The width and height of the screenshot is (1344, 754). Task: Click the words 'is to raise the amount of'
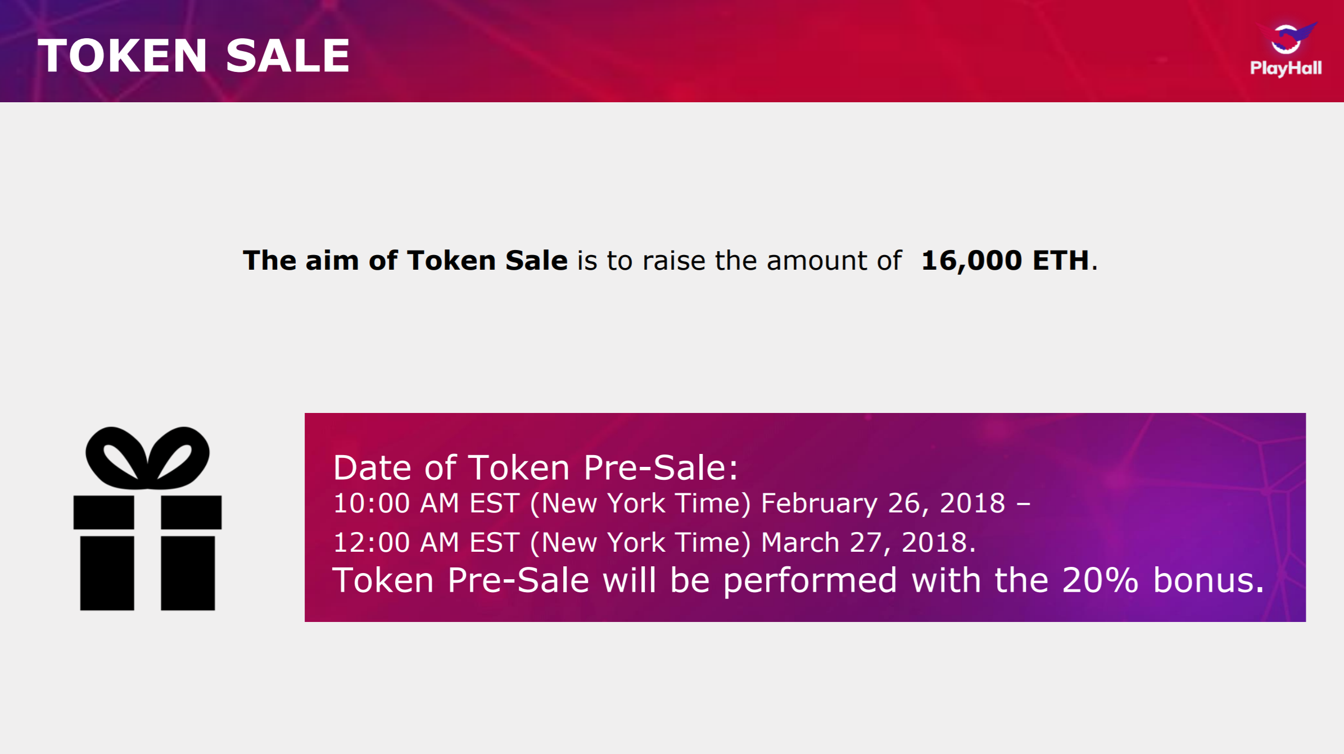pos(739,261)
